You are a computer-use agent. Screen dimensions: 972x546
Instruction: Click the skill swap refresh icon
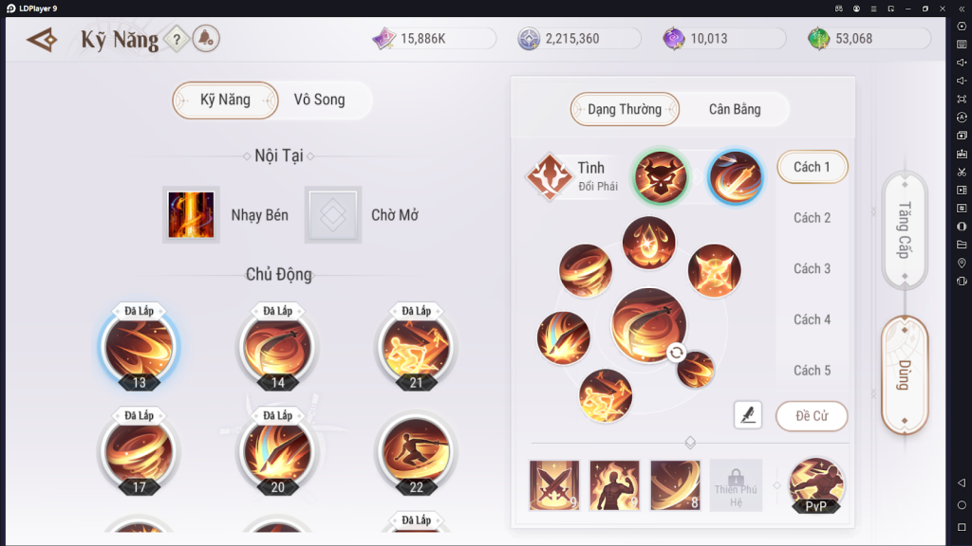[676, 353]
